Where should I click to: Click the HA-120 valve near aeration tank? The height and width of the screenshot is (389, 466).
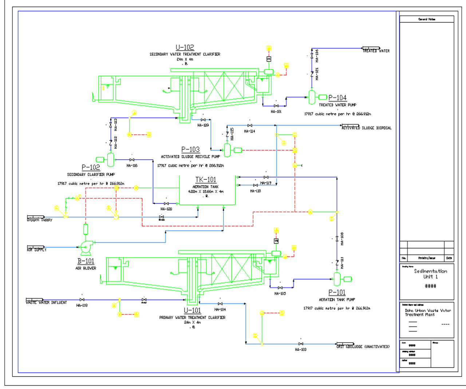pos(166,203)
